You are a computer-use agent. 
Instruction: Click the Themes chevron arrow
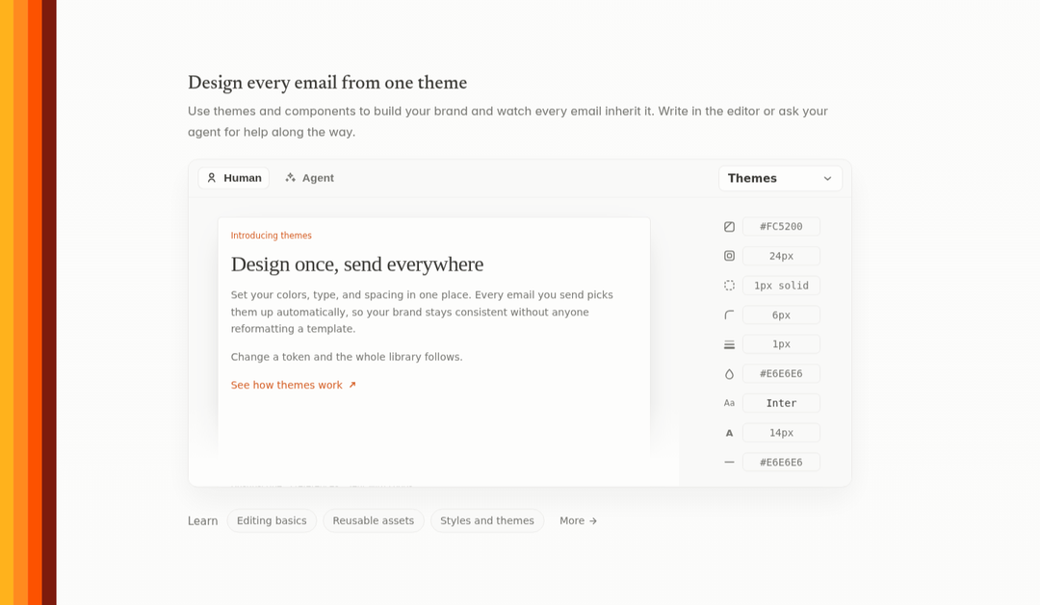pos(827,178)
